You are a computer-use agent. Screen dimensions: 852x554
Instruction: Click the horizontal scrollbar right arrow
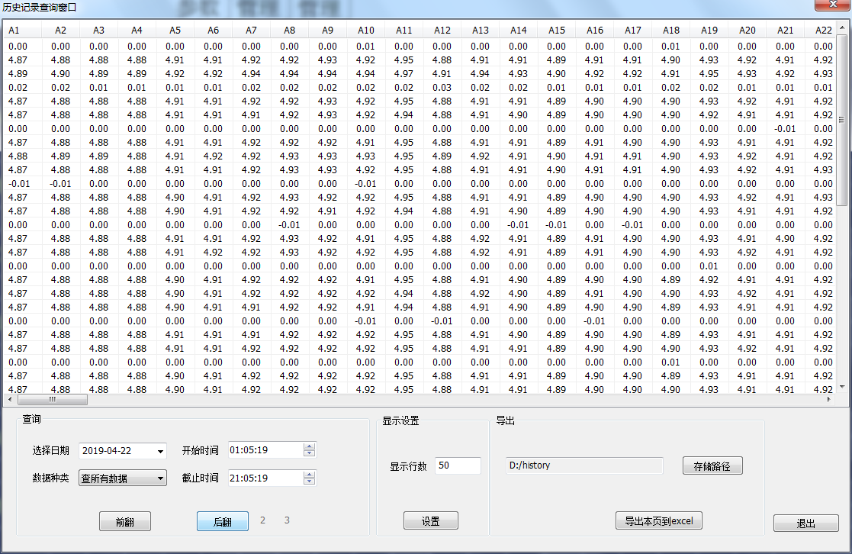click(x=828, y=399)
